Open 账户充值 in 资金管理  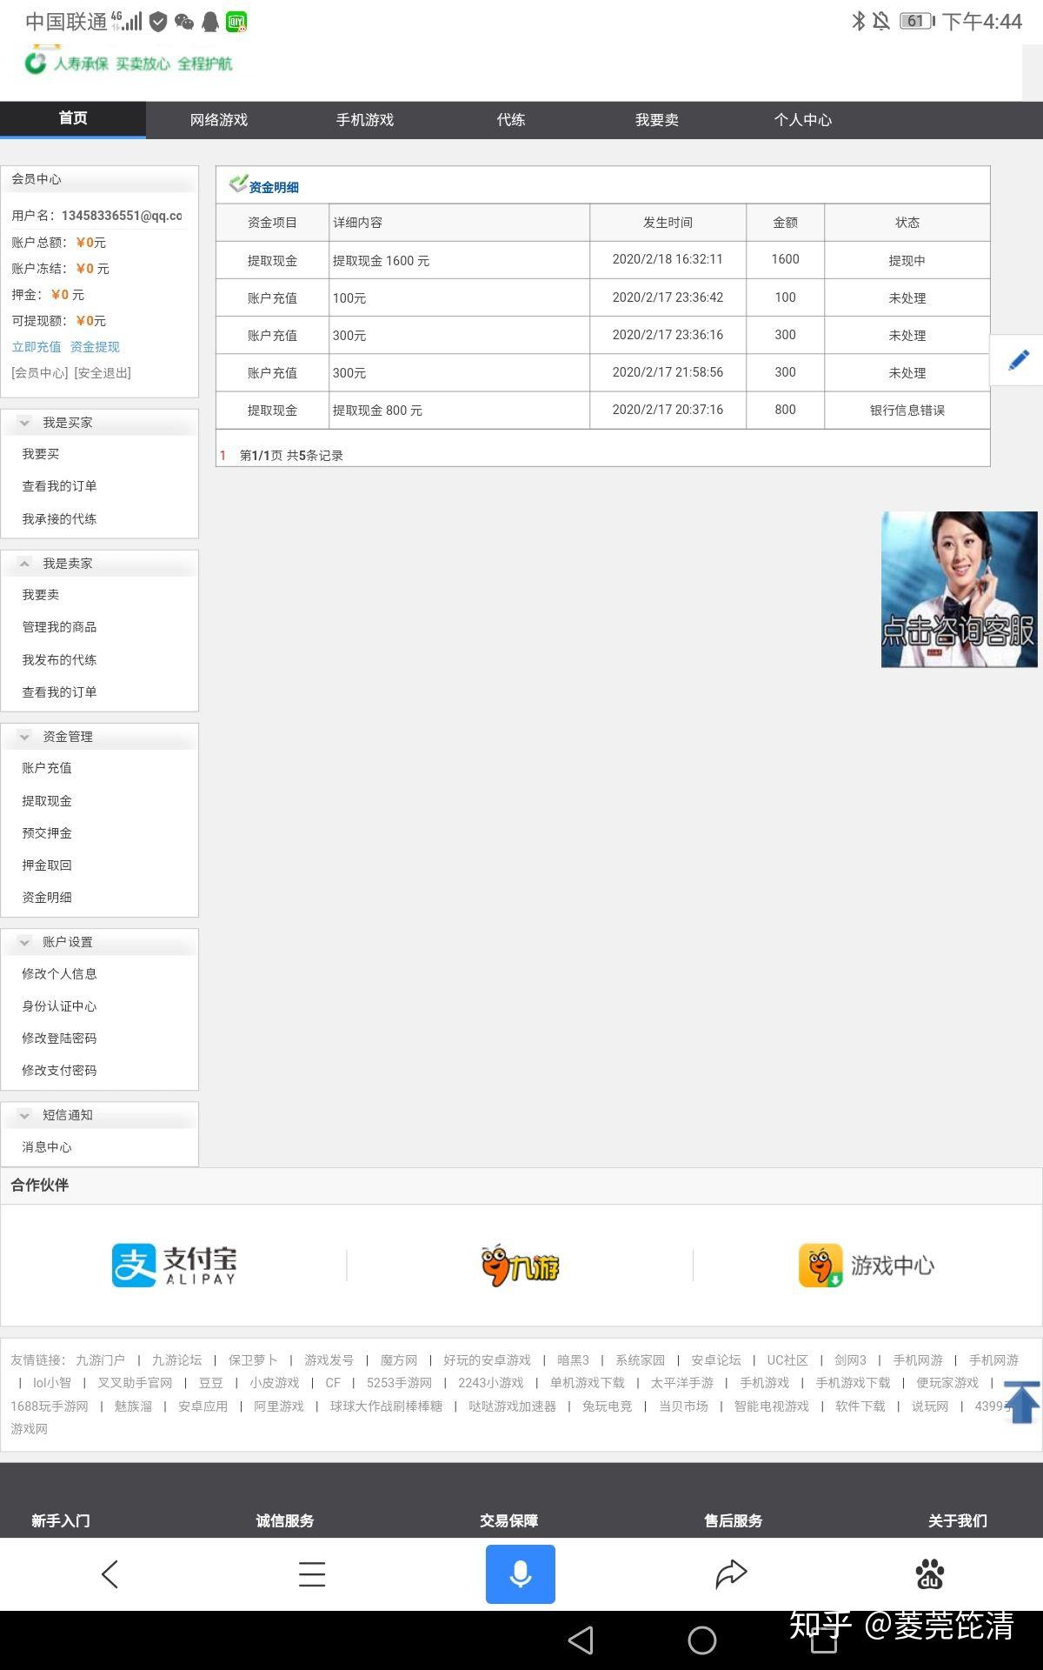click(47, 768)
